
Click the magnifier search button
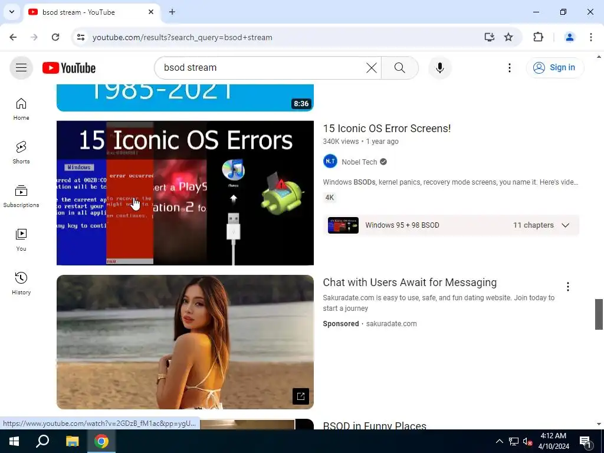(400, 68)
